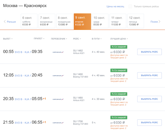The width and height of the screenshot is (165, 134).
Task: Select the 6 сент. суббота date tab
Action: point(29,21)
